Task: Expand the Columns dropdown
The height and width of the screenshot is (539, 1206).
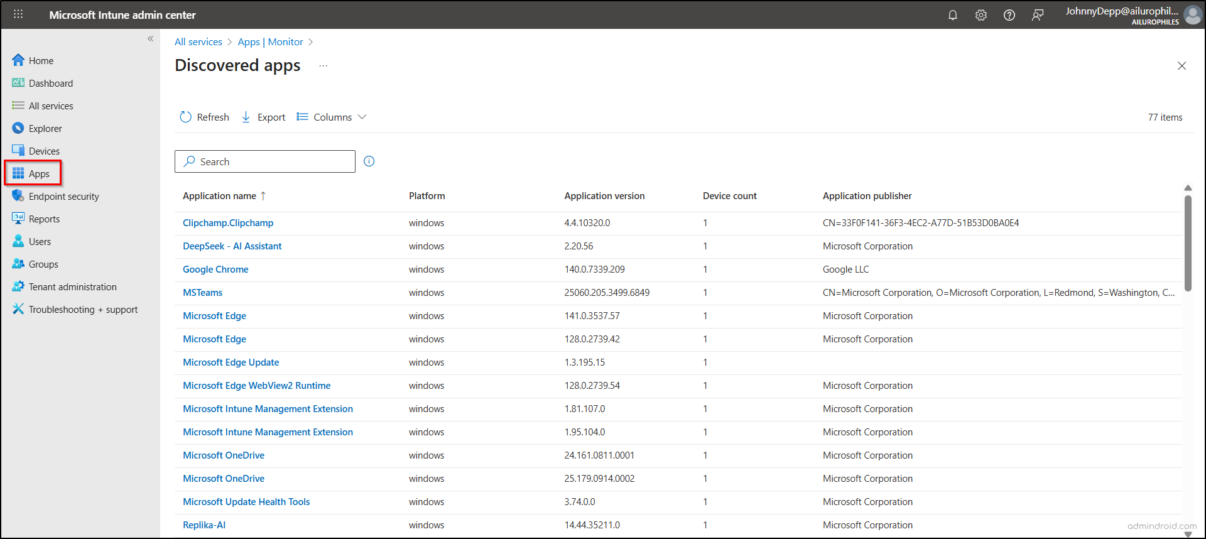Action: click(x=332, y=117)
